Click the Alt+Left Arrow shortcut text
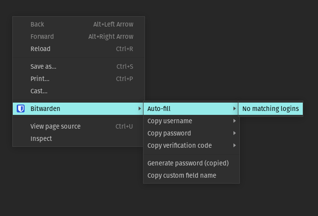The image size is (318, 216). 114,25
